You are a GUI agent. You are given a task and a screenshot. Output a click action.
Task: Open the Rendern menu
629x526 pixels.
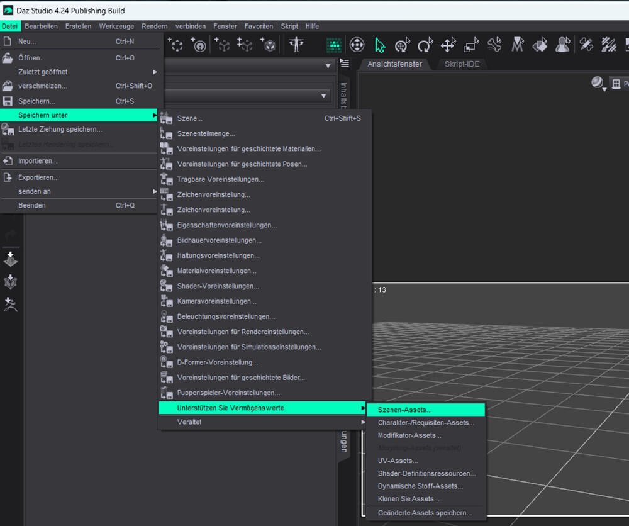155,26
